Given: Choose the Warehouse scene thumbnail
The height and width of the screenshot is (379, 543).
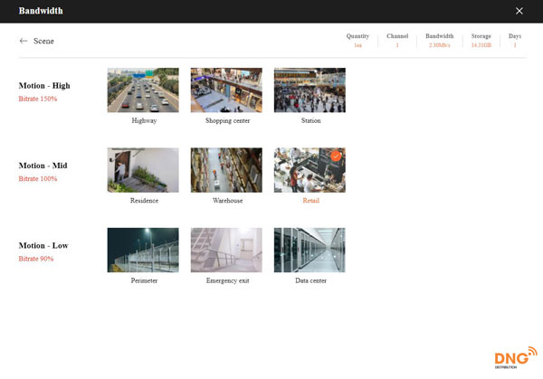Looking at the screenshot, I should [226, 170].
